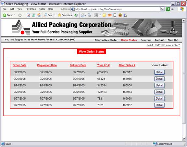The width and height of the screenshot is (187, 147).
Task: Expand the Mail icon dropdown arrow
Action: click(86, 15)
